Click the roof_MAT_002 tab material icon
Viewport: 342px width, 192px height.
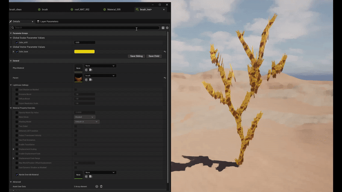click(x=72, y=9)
